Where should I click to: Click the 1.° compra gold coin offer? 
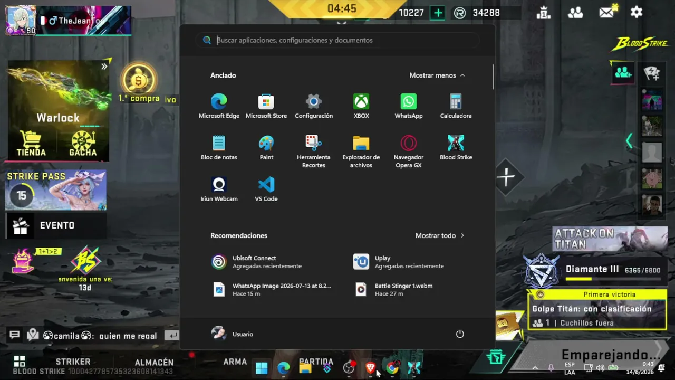point(139,83)
